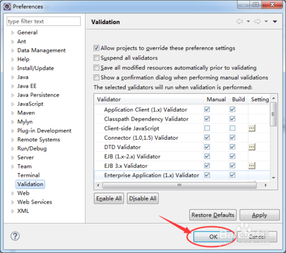The width and height of the screenshot is (286, 253).
Task: Select the Enterprise Application (1.x) Validator row
Action: coord(182,175)
